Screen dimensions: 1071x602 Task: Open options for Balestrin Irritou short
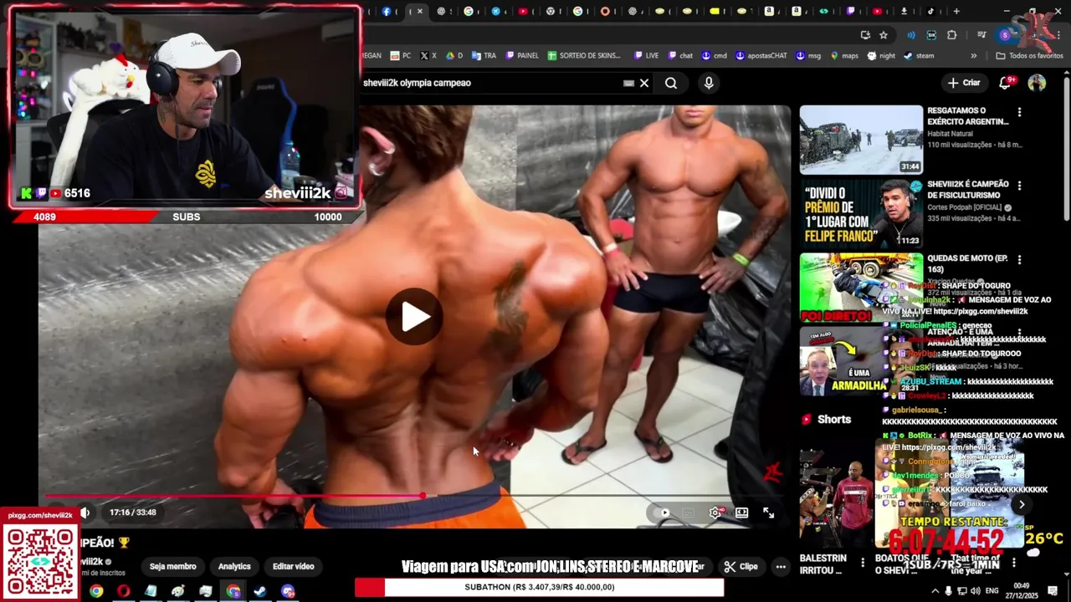pos(863,563)
